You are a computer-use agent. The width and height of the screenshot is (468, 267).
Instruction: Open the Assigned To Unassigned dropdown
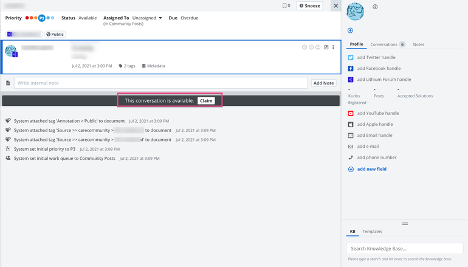(147, 18)
